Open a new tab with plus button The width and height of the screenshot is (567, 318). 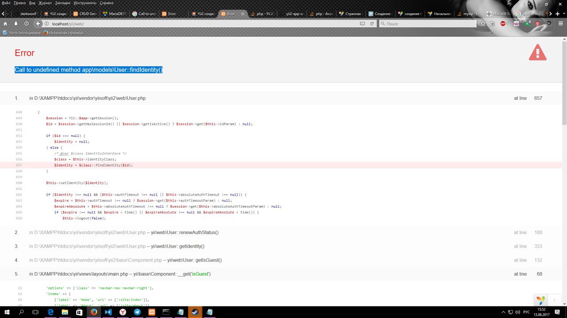coord(557,14)
